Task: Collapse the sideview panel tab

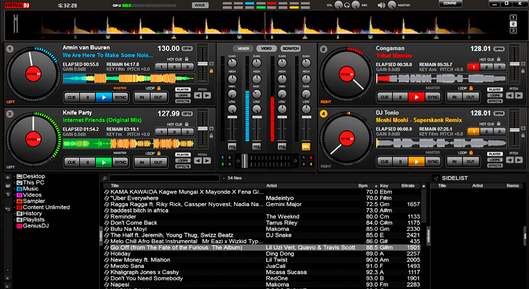Action: coord(429,236)
